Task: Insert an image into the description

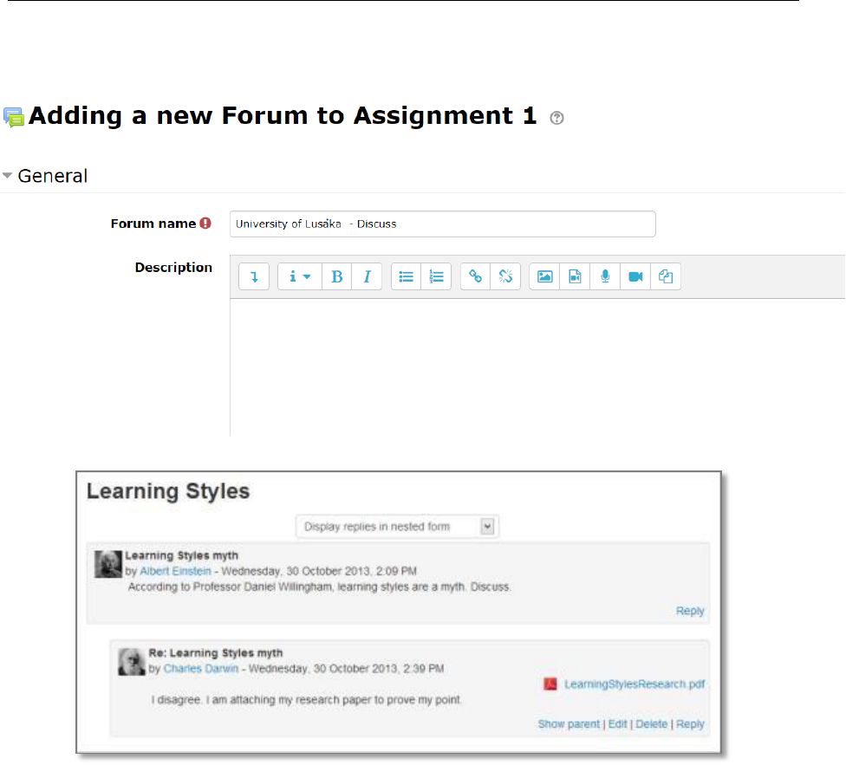Action: click(x=544, y=276)
